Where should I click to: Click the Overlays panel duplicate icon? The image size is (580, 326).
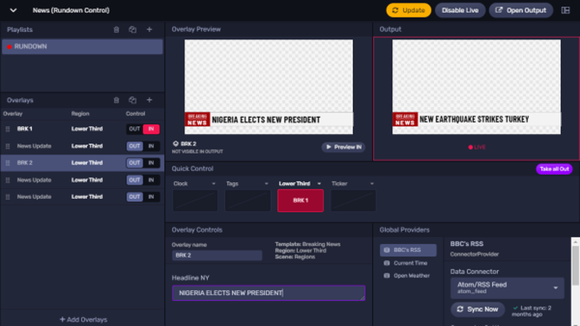click(x=132, y=100)
